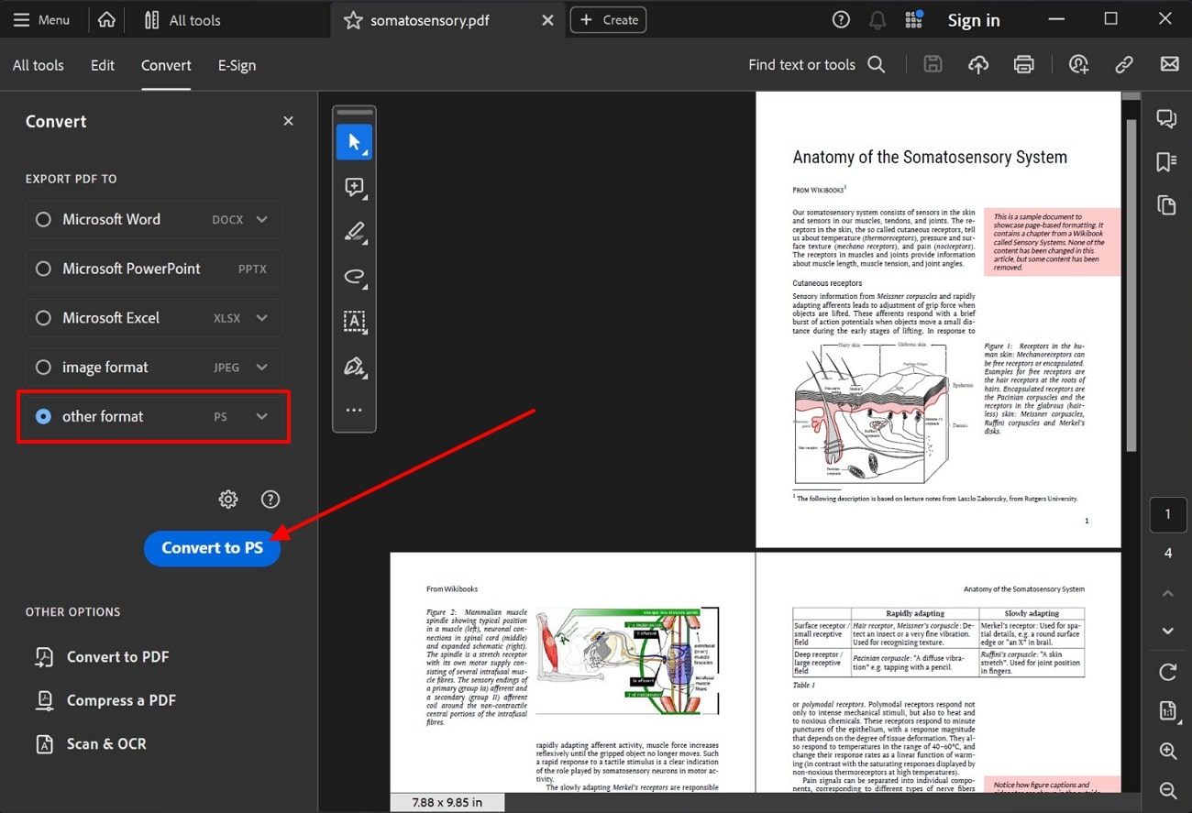Expand the Microsoft Word DOCX dropdown
The image size is (1192, 813).
(x=261, y=219)
